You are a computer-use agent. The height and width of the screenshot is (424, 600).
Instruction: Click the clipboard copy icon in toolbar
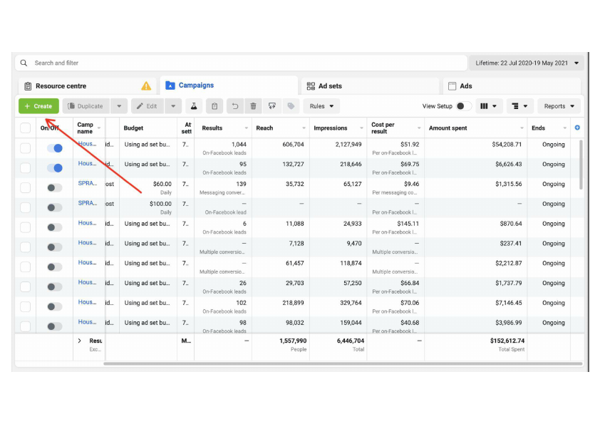tap(214, 106)
